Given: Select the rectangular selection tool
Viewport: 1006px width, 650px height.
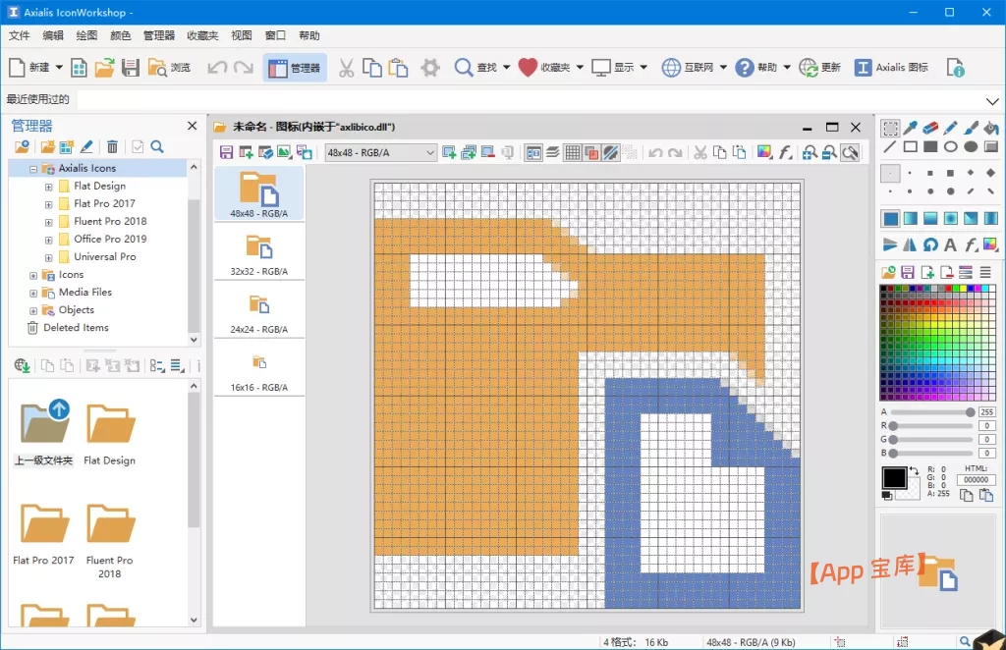Looking at the screenshot, I should pyautogui.click(x=890, y=128).
